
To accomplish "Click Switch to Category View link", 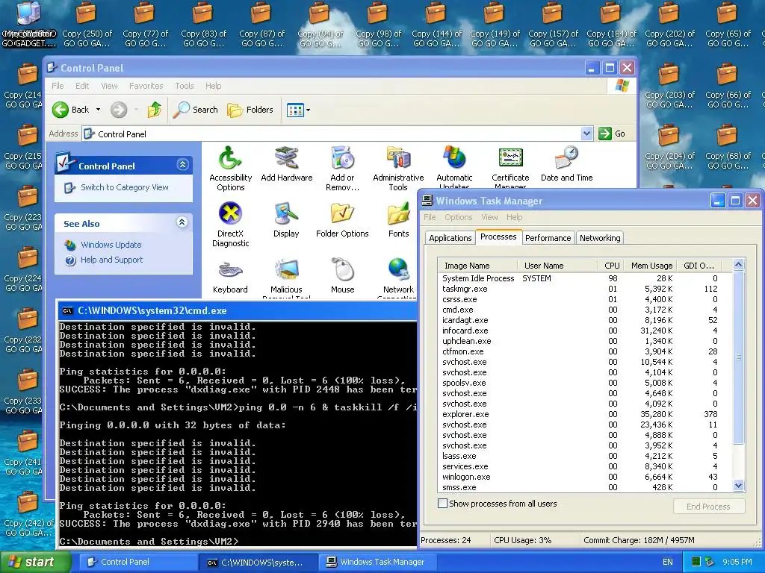I will (x=125, y=187).
